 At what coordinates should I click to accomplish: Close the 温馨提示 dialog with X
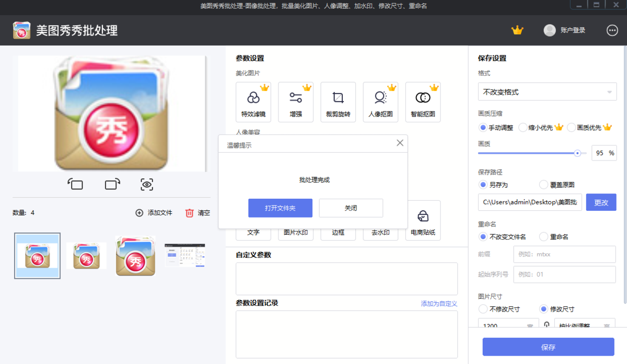pos(400,143)
